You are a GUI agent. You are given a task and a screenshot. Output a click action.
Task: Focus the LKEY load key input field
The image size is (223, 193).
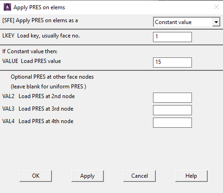click(172, 37)
